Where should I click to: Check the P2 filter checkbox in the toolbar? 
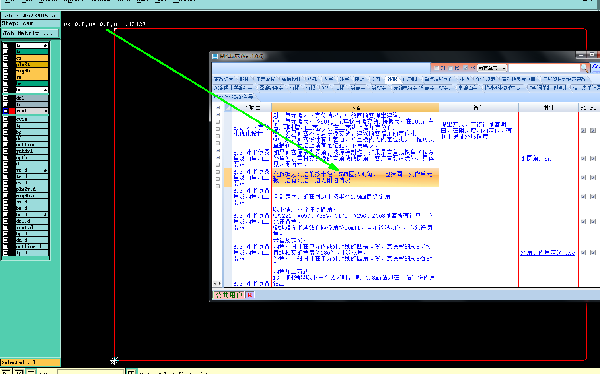point(450,68)
